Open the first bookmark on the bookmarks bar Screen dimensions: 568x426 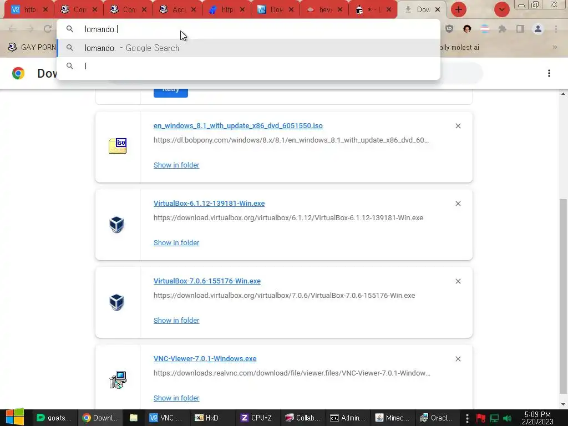click(x=32, y=48)
